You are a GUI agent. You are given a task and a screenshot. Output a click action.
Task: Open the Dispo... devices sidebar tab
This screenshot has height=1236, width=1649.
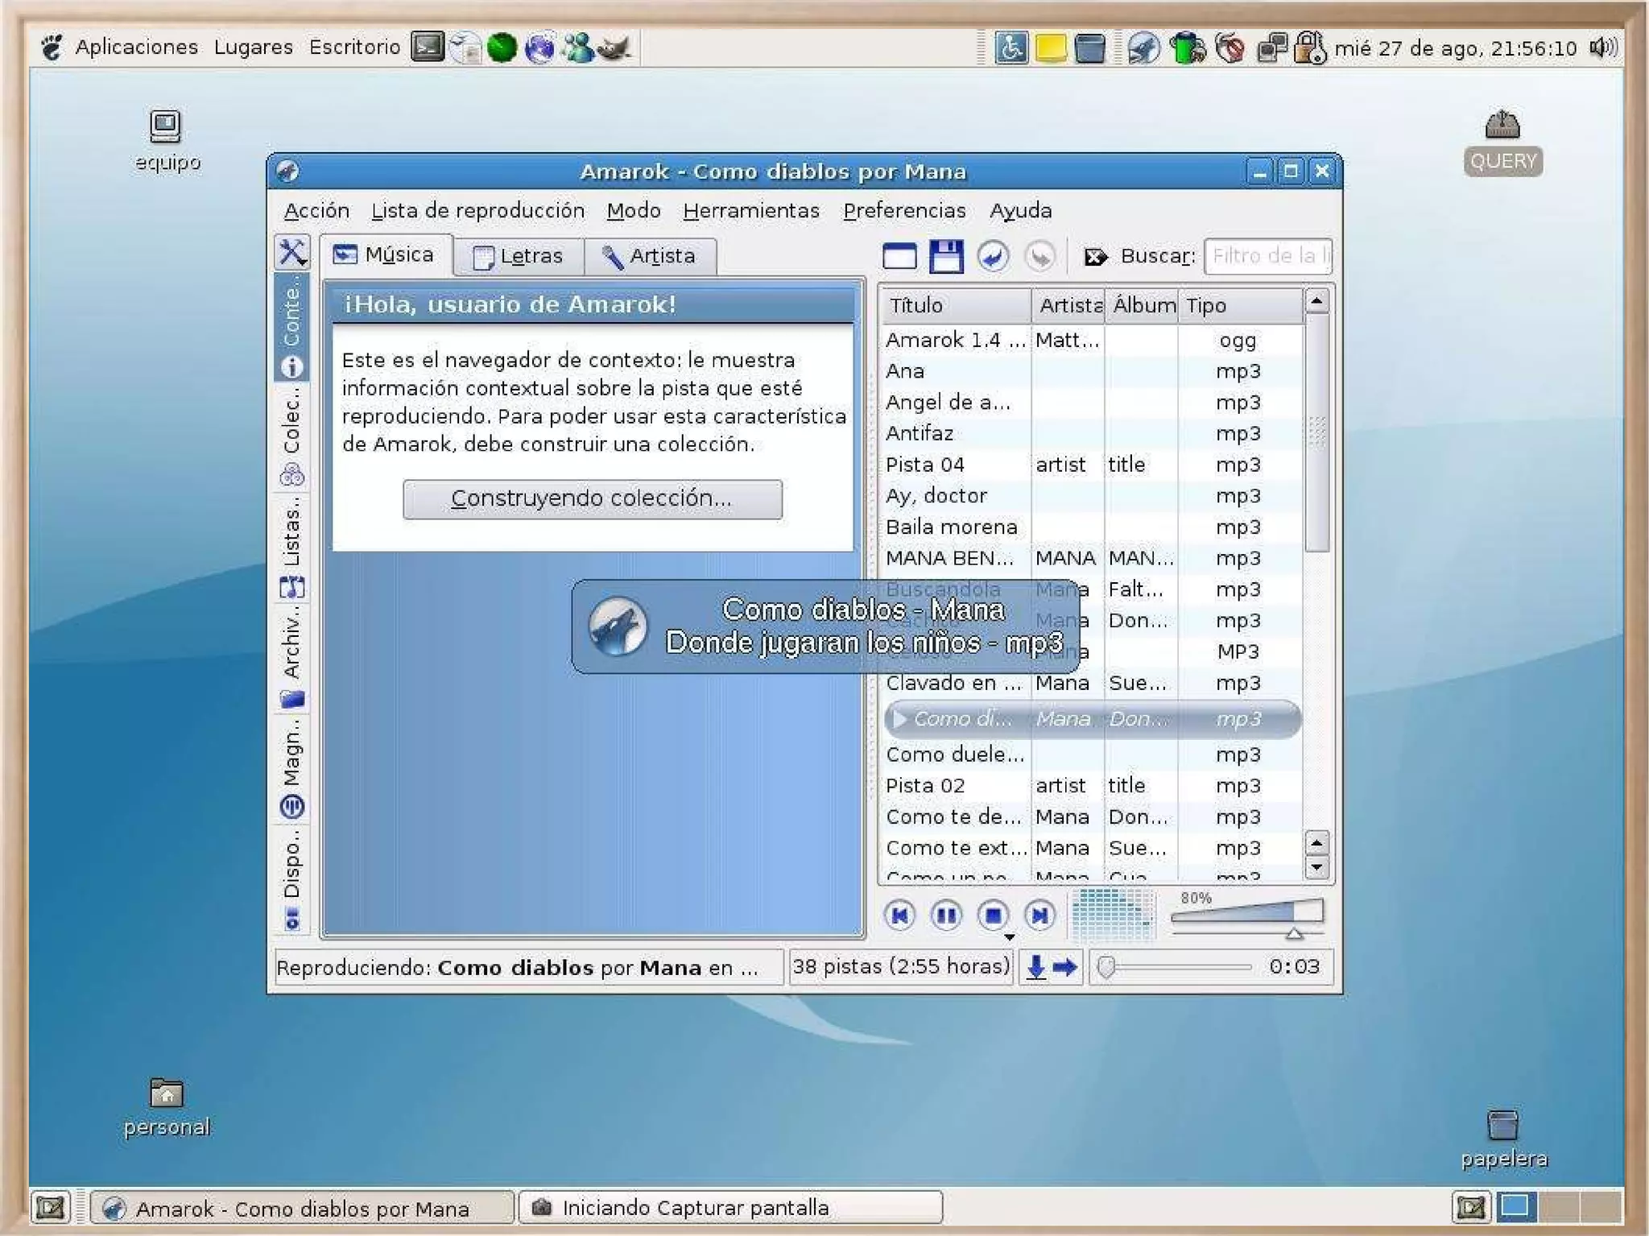pyautogui.click(x=291, y=878)
